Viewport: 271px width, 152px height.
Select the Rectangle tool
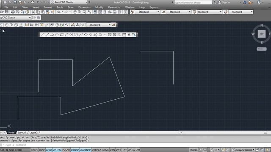pos(62,35)
